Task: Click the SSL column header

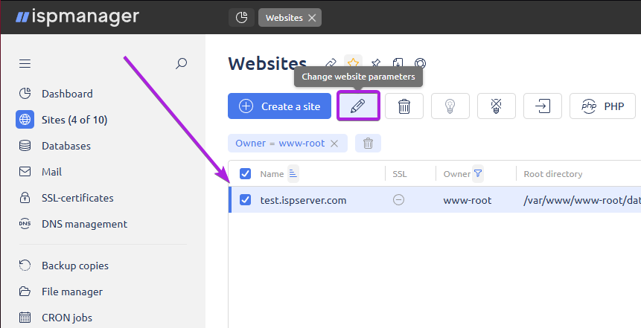Action: tap(399, 174)
